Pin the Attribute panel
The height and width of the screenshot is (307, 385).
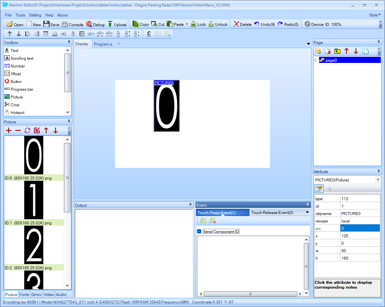coord(379,171)
